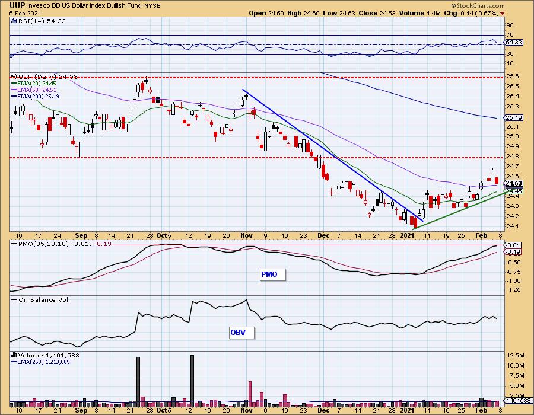Screen dimensions: 534x415
Task: Click the tallest volume bar in mid-October
Action: coord(192,381)
